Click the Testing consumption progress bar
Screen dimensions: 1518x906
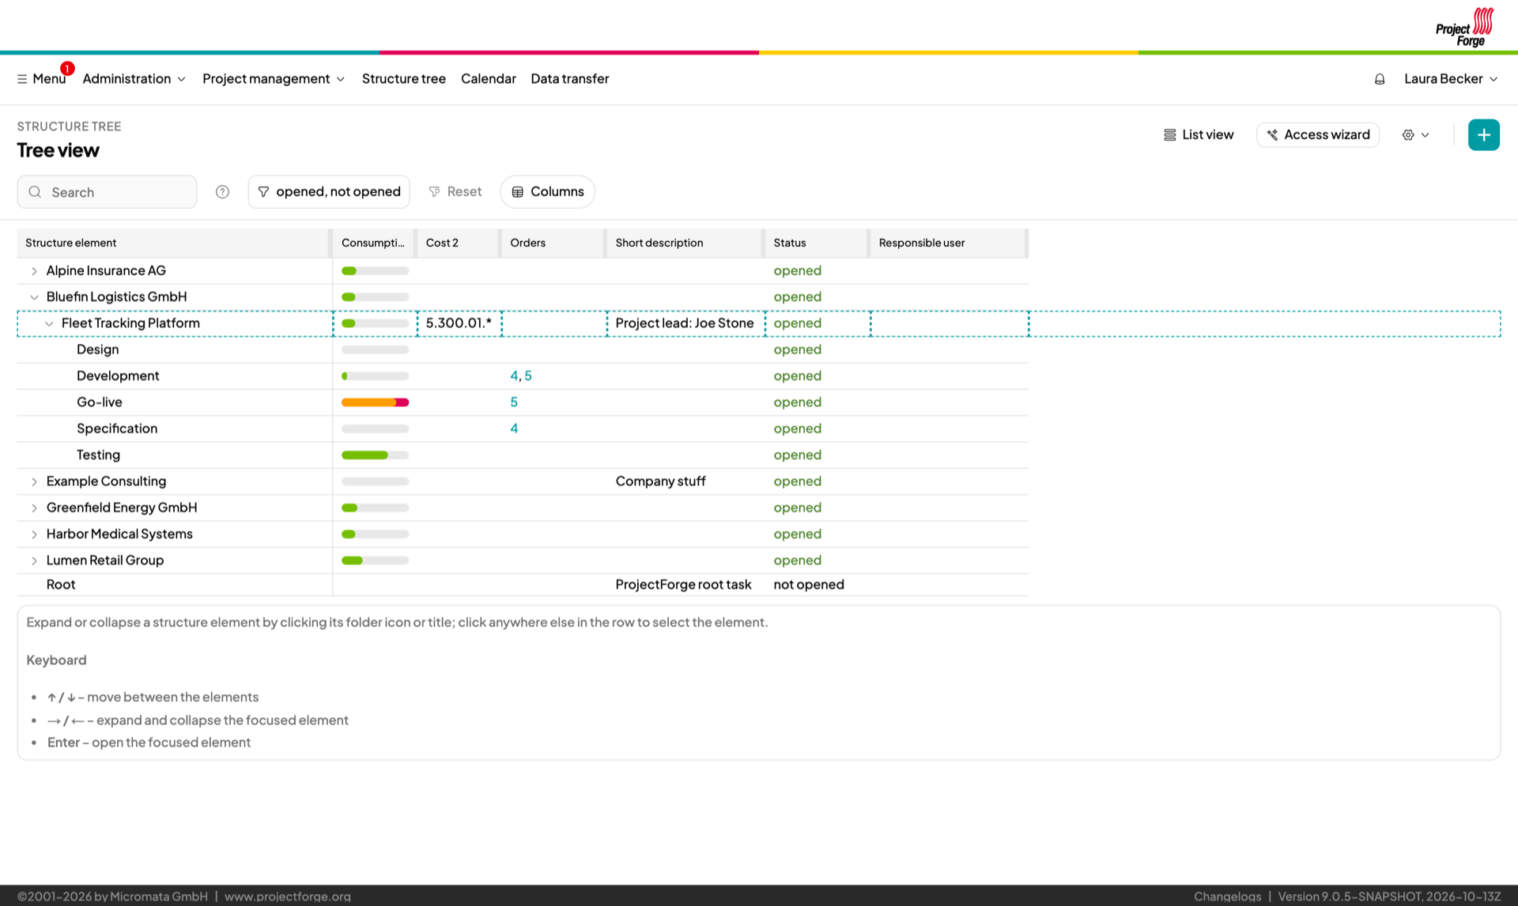click(x=375, y=455)
